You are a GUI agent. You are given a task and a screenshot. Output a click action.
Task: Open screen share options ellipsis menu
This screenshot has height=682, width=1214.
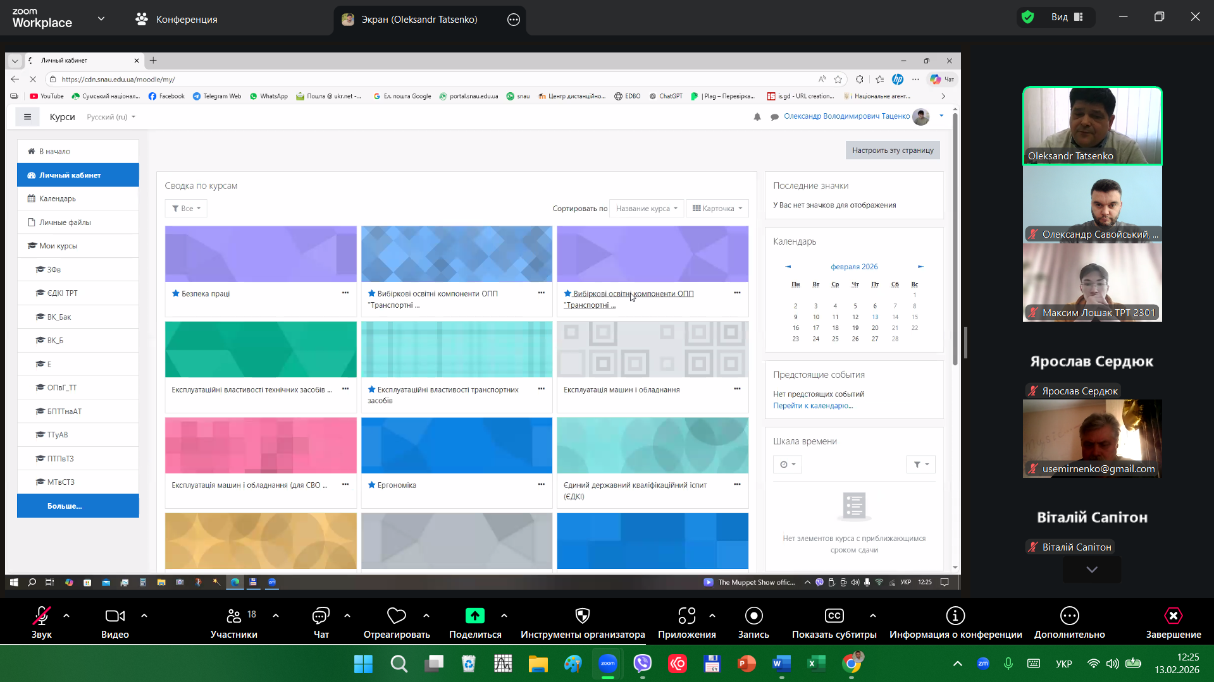(514, 20)
